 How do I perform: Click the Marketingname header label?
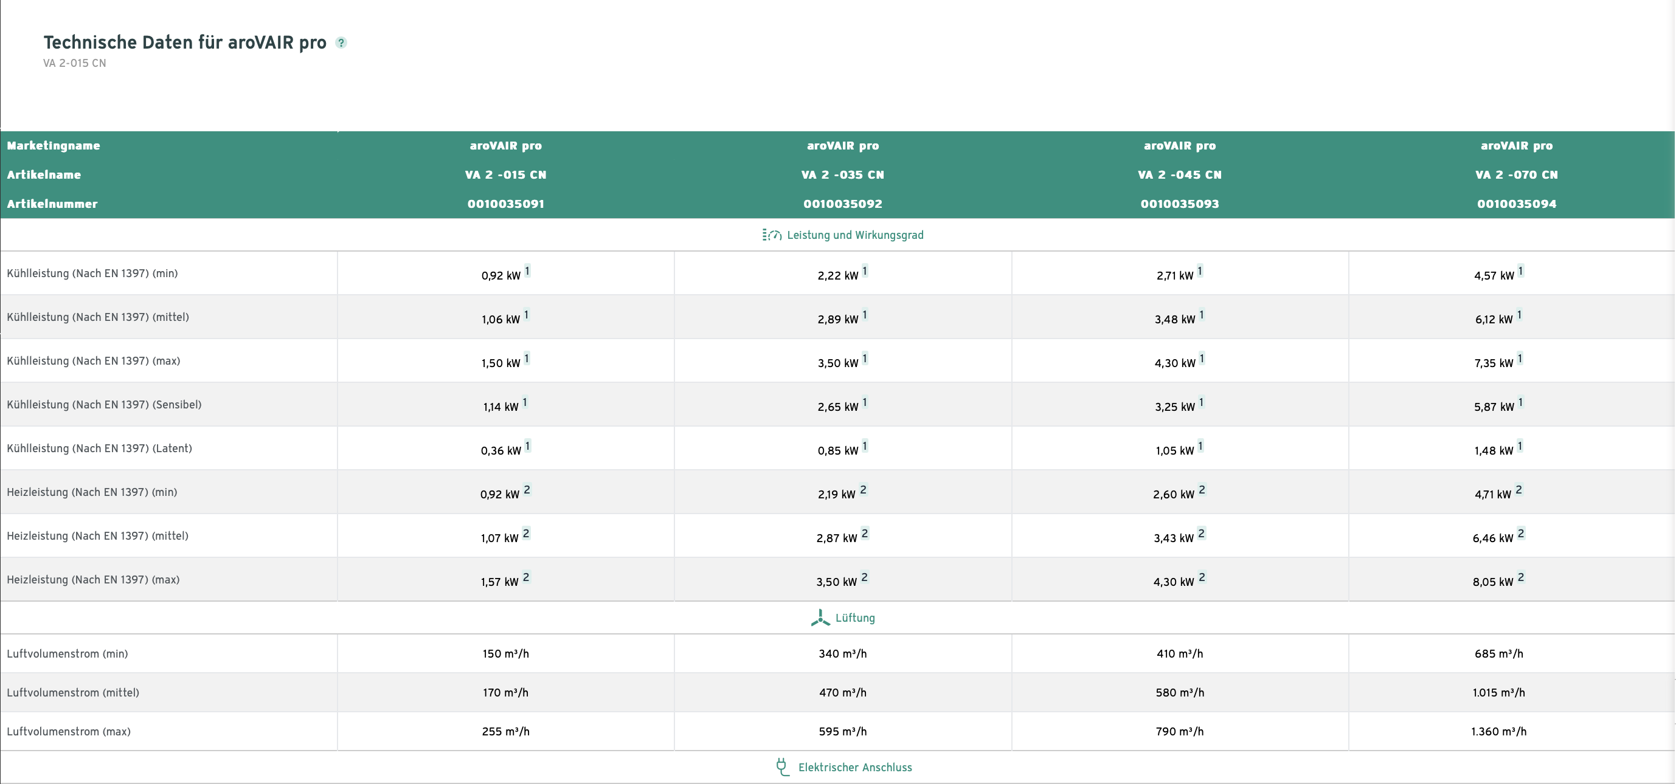tap(54, 146)
